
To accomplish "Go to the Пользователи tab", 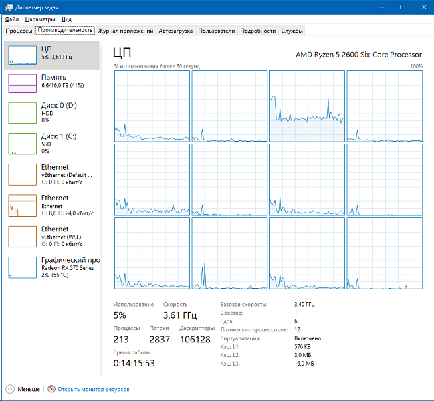I will point(217,31).
